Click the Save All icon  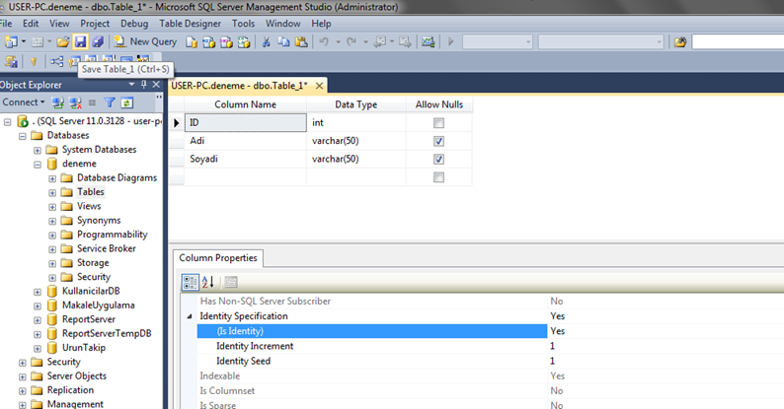[x=98, y=42]
